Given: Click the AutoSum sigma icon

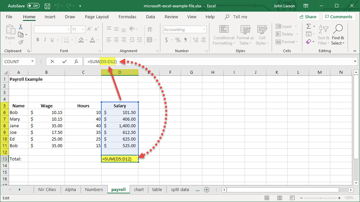Looking at the screenshot, I should click(x=309, y=27).
